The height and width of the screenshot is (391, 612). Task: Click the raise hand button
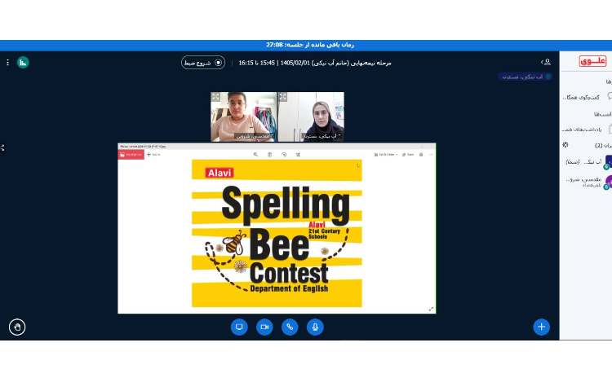[x=17, y=327]
